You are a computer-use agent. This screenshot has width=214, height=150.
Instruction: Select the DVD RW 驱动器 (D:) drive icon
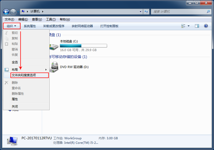coord(55,67)
